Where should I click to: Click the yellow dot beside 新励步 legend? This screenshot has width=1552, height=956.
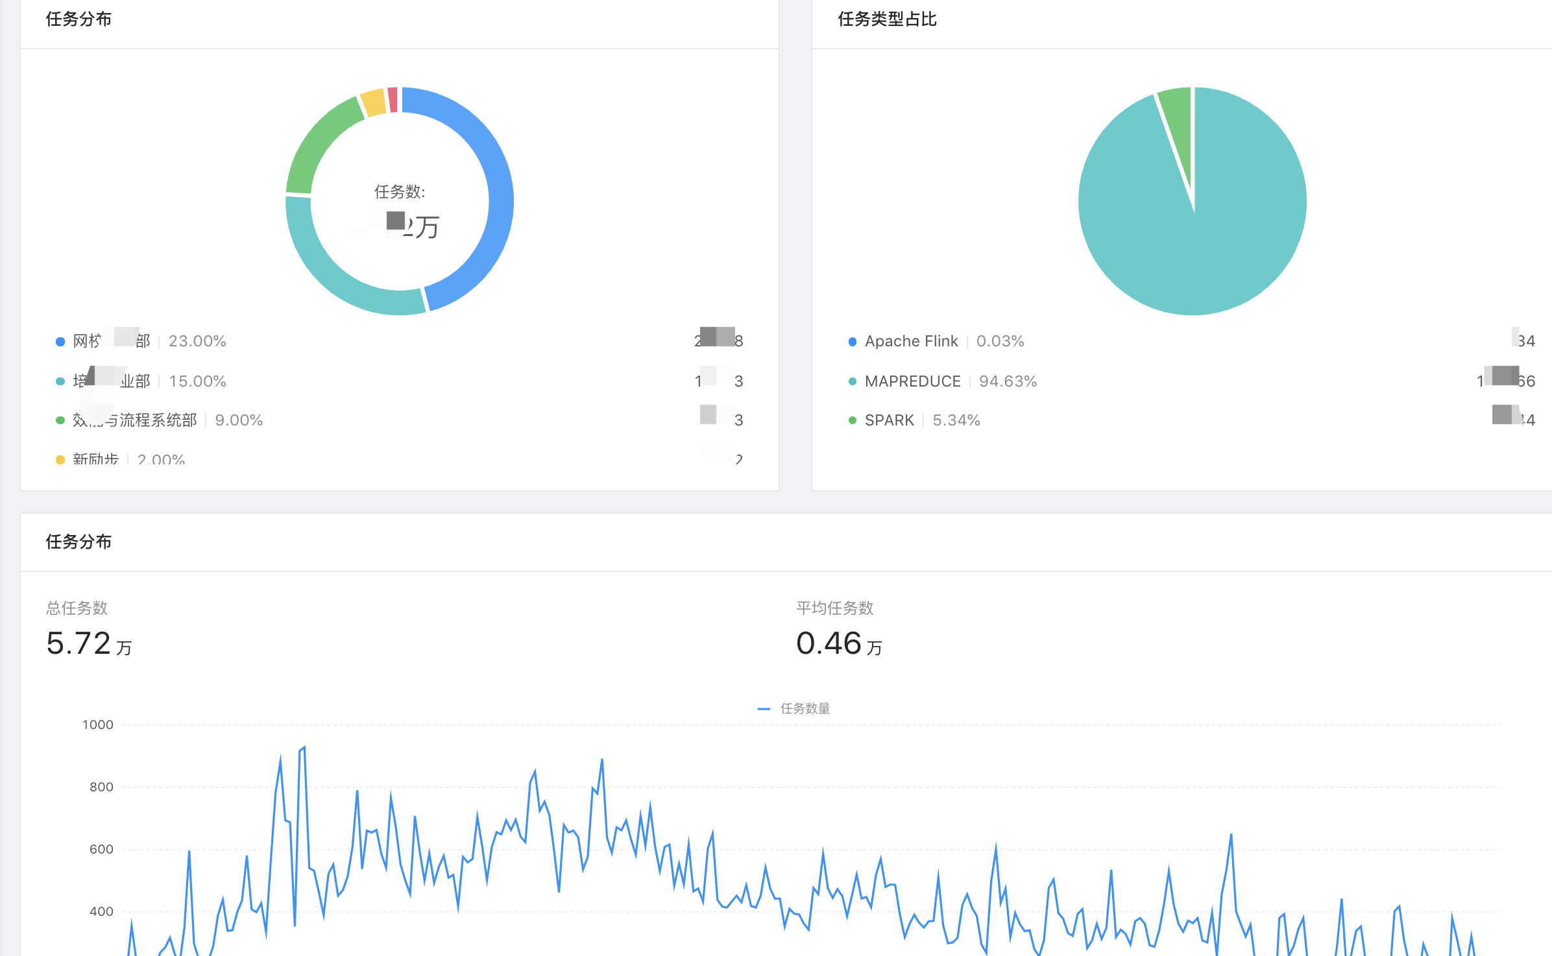pos(60,460)
